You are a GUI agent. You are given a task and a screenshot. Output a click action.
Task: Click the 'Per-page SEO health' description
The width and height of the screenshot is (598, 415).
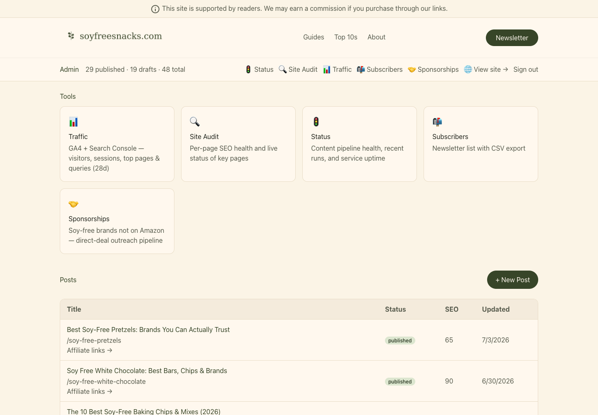233,153
